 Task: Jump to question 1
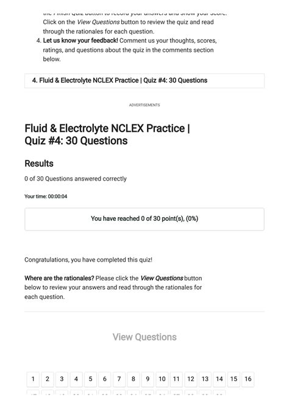pos(33,379)
